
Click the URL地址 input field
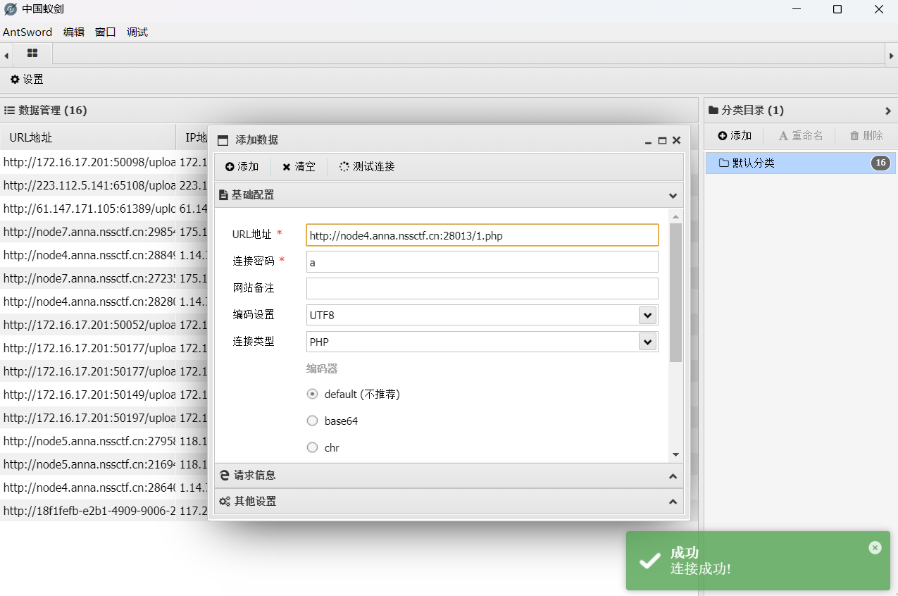tap(482, 235)
